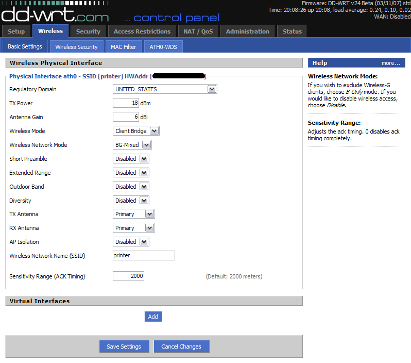Click the "dBi" unit text
Image resolution: width=411 pixels, height=363 pixels.
click(144, 117)
